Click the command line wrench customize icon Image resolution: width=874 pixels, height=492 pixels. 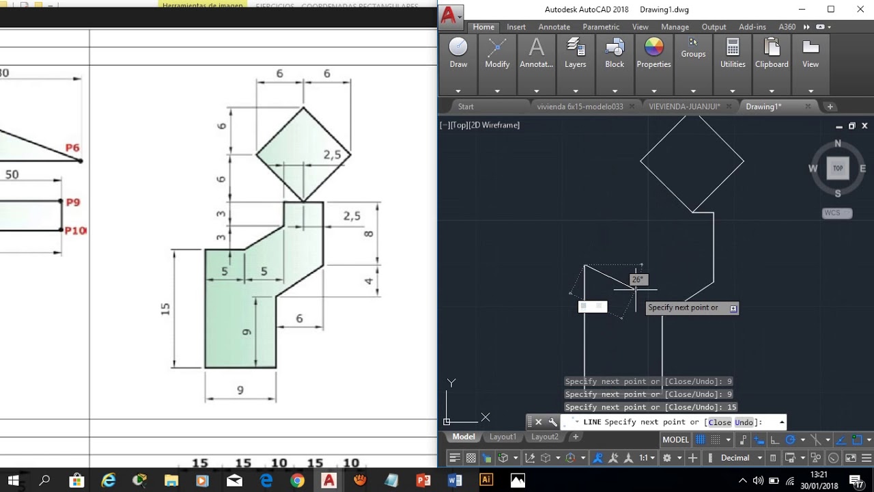[x=553, y=422]
